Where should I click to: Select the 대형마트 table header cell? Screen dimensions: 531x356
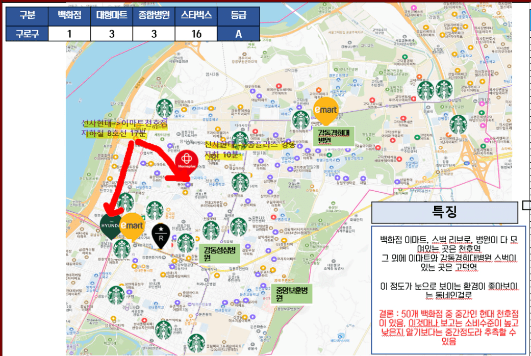[112, 15]
